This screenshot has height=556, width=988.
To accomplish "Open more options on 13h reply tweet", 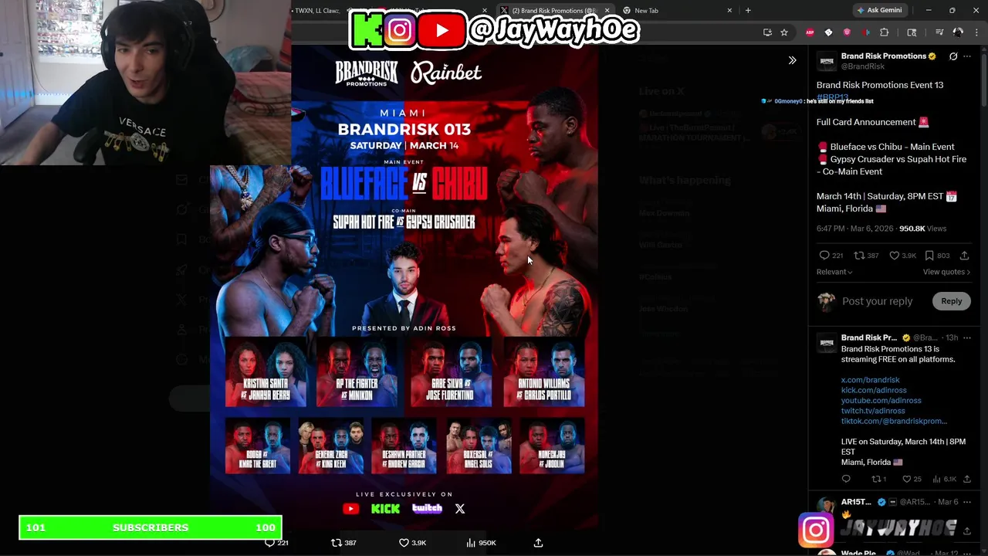I will pyautogui.click(x=967, y=337).
